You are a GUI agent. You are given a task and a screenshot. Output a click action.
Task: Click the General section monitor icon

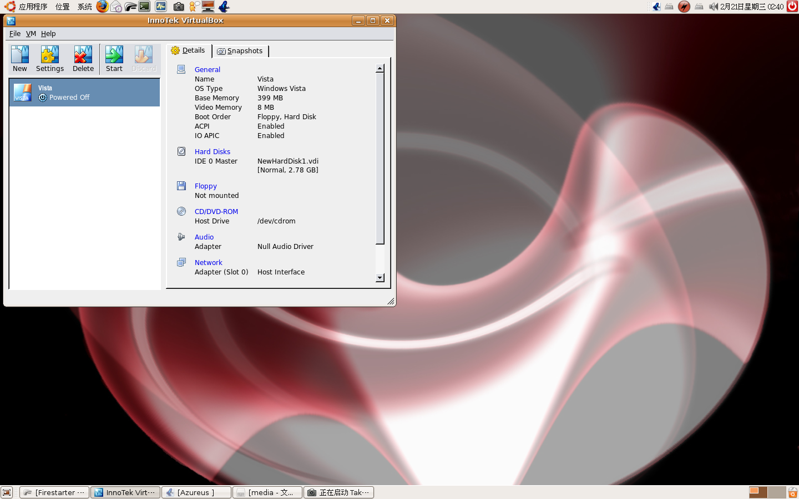pos(181,69)
